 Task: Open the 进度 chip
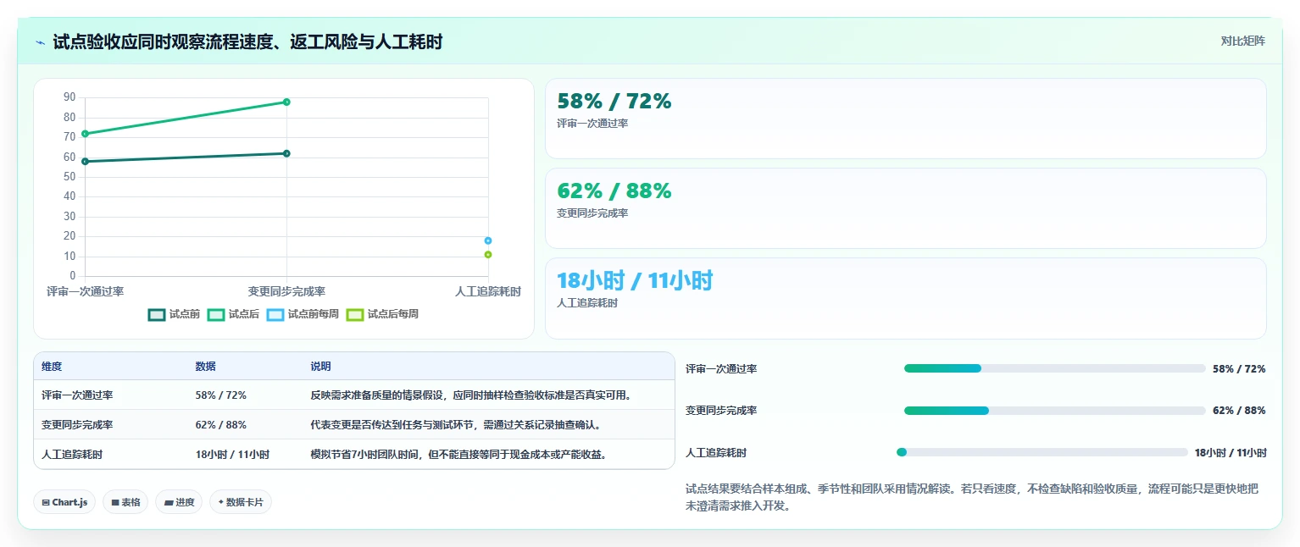tap(179, 502)
